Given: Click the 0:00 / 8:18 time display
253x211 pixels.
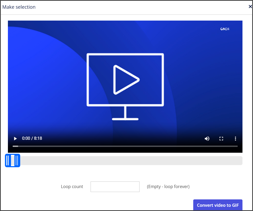Looking at the screenshot, I should pos(32,138).
